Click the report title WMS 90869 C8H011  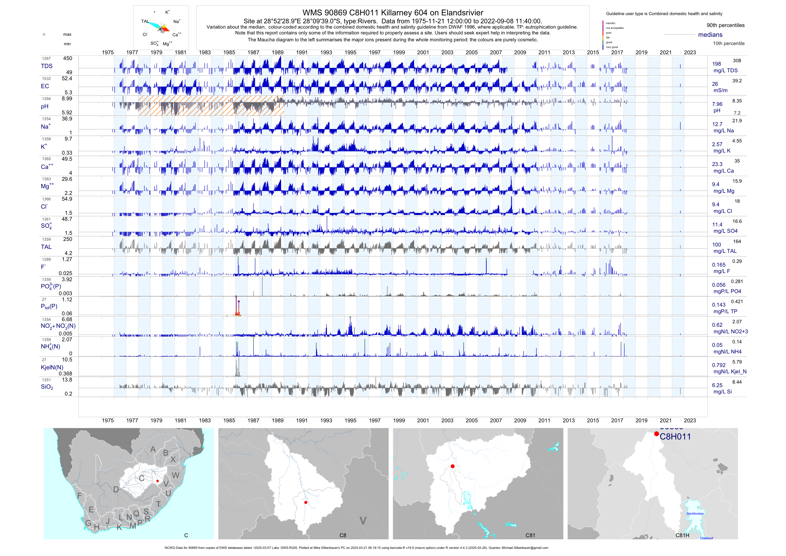(393, 13)
